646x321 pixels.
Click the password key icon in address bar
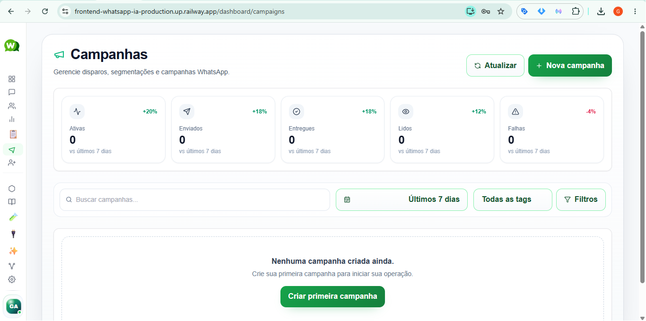tap(486, 11)
